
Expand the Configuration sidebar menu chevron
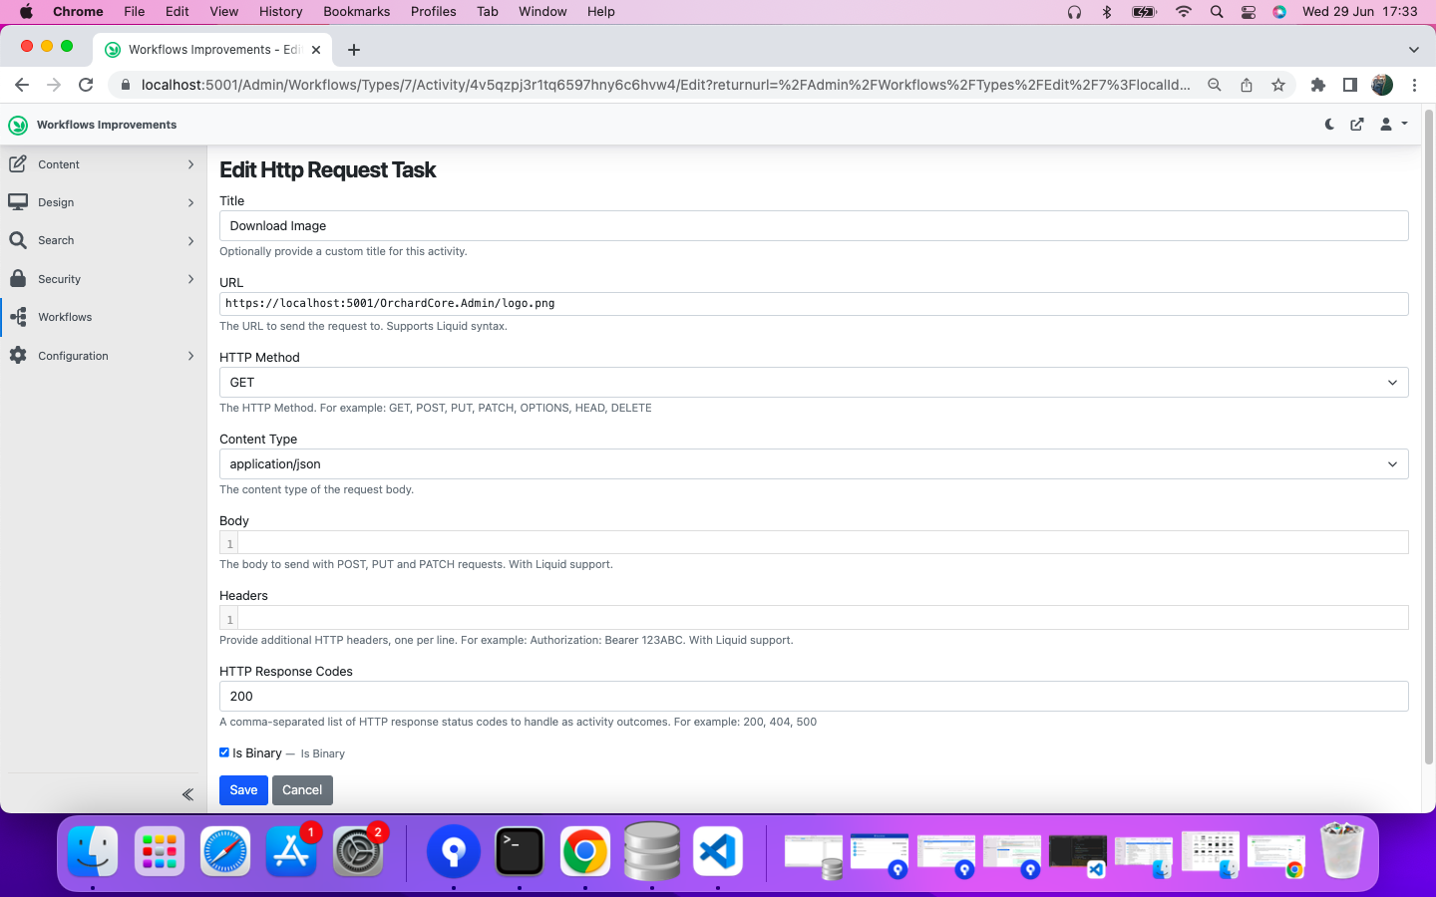point(190,356)
